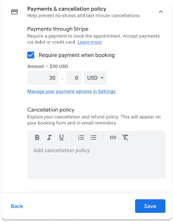Insert a bulleted list in policy
This screenshot has height=222, width=173.
point(93,137)
